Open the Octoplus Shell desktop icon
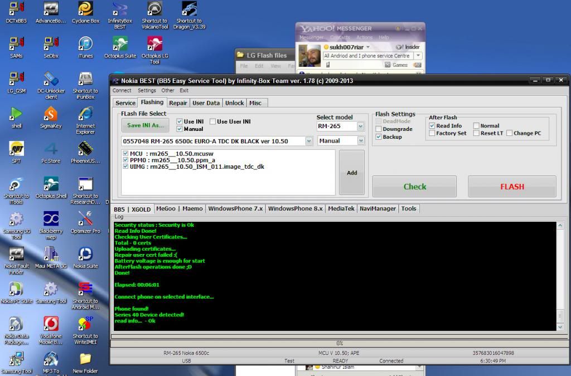This screenshot has height=376, width=571. (51, 187)
